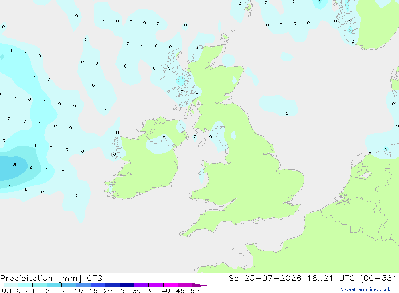Open the weatheronline.co.uk copyright link
399x293 pixels.
[365, 289]
